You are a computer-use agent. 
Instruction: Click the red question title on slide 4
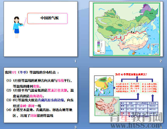[x=131, y=74]
